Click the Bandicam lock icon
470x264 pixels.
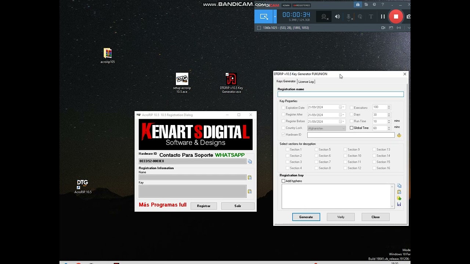pos(358,5)
